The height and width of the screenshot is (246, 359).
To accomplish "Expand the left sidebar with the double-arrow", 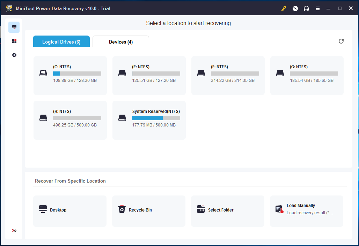I will point(14,230).
